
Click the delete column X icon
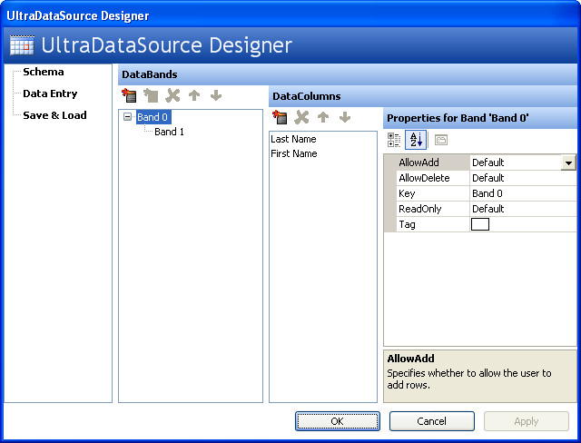[x=301, y=117]
